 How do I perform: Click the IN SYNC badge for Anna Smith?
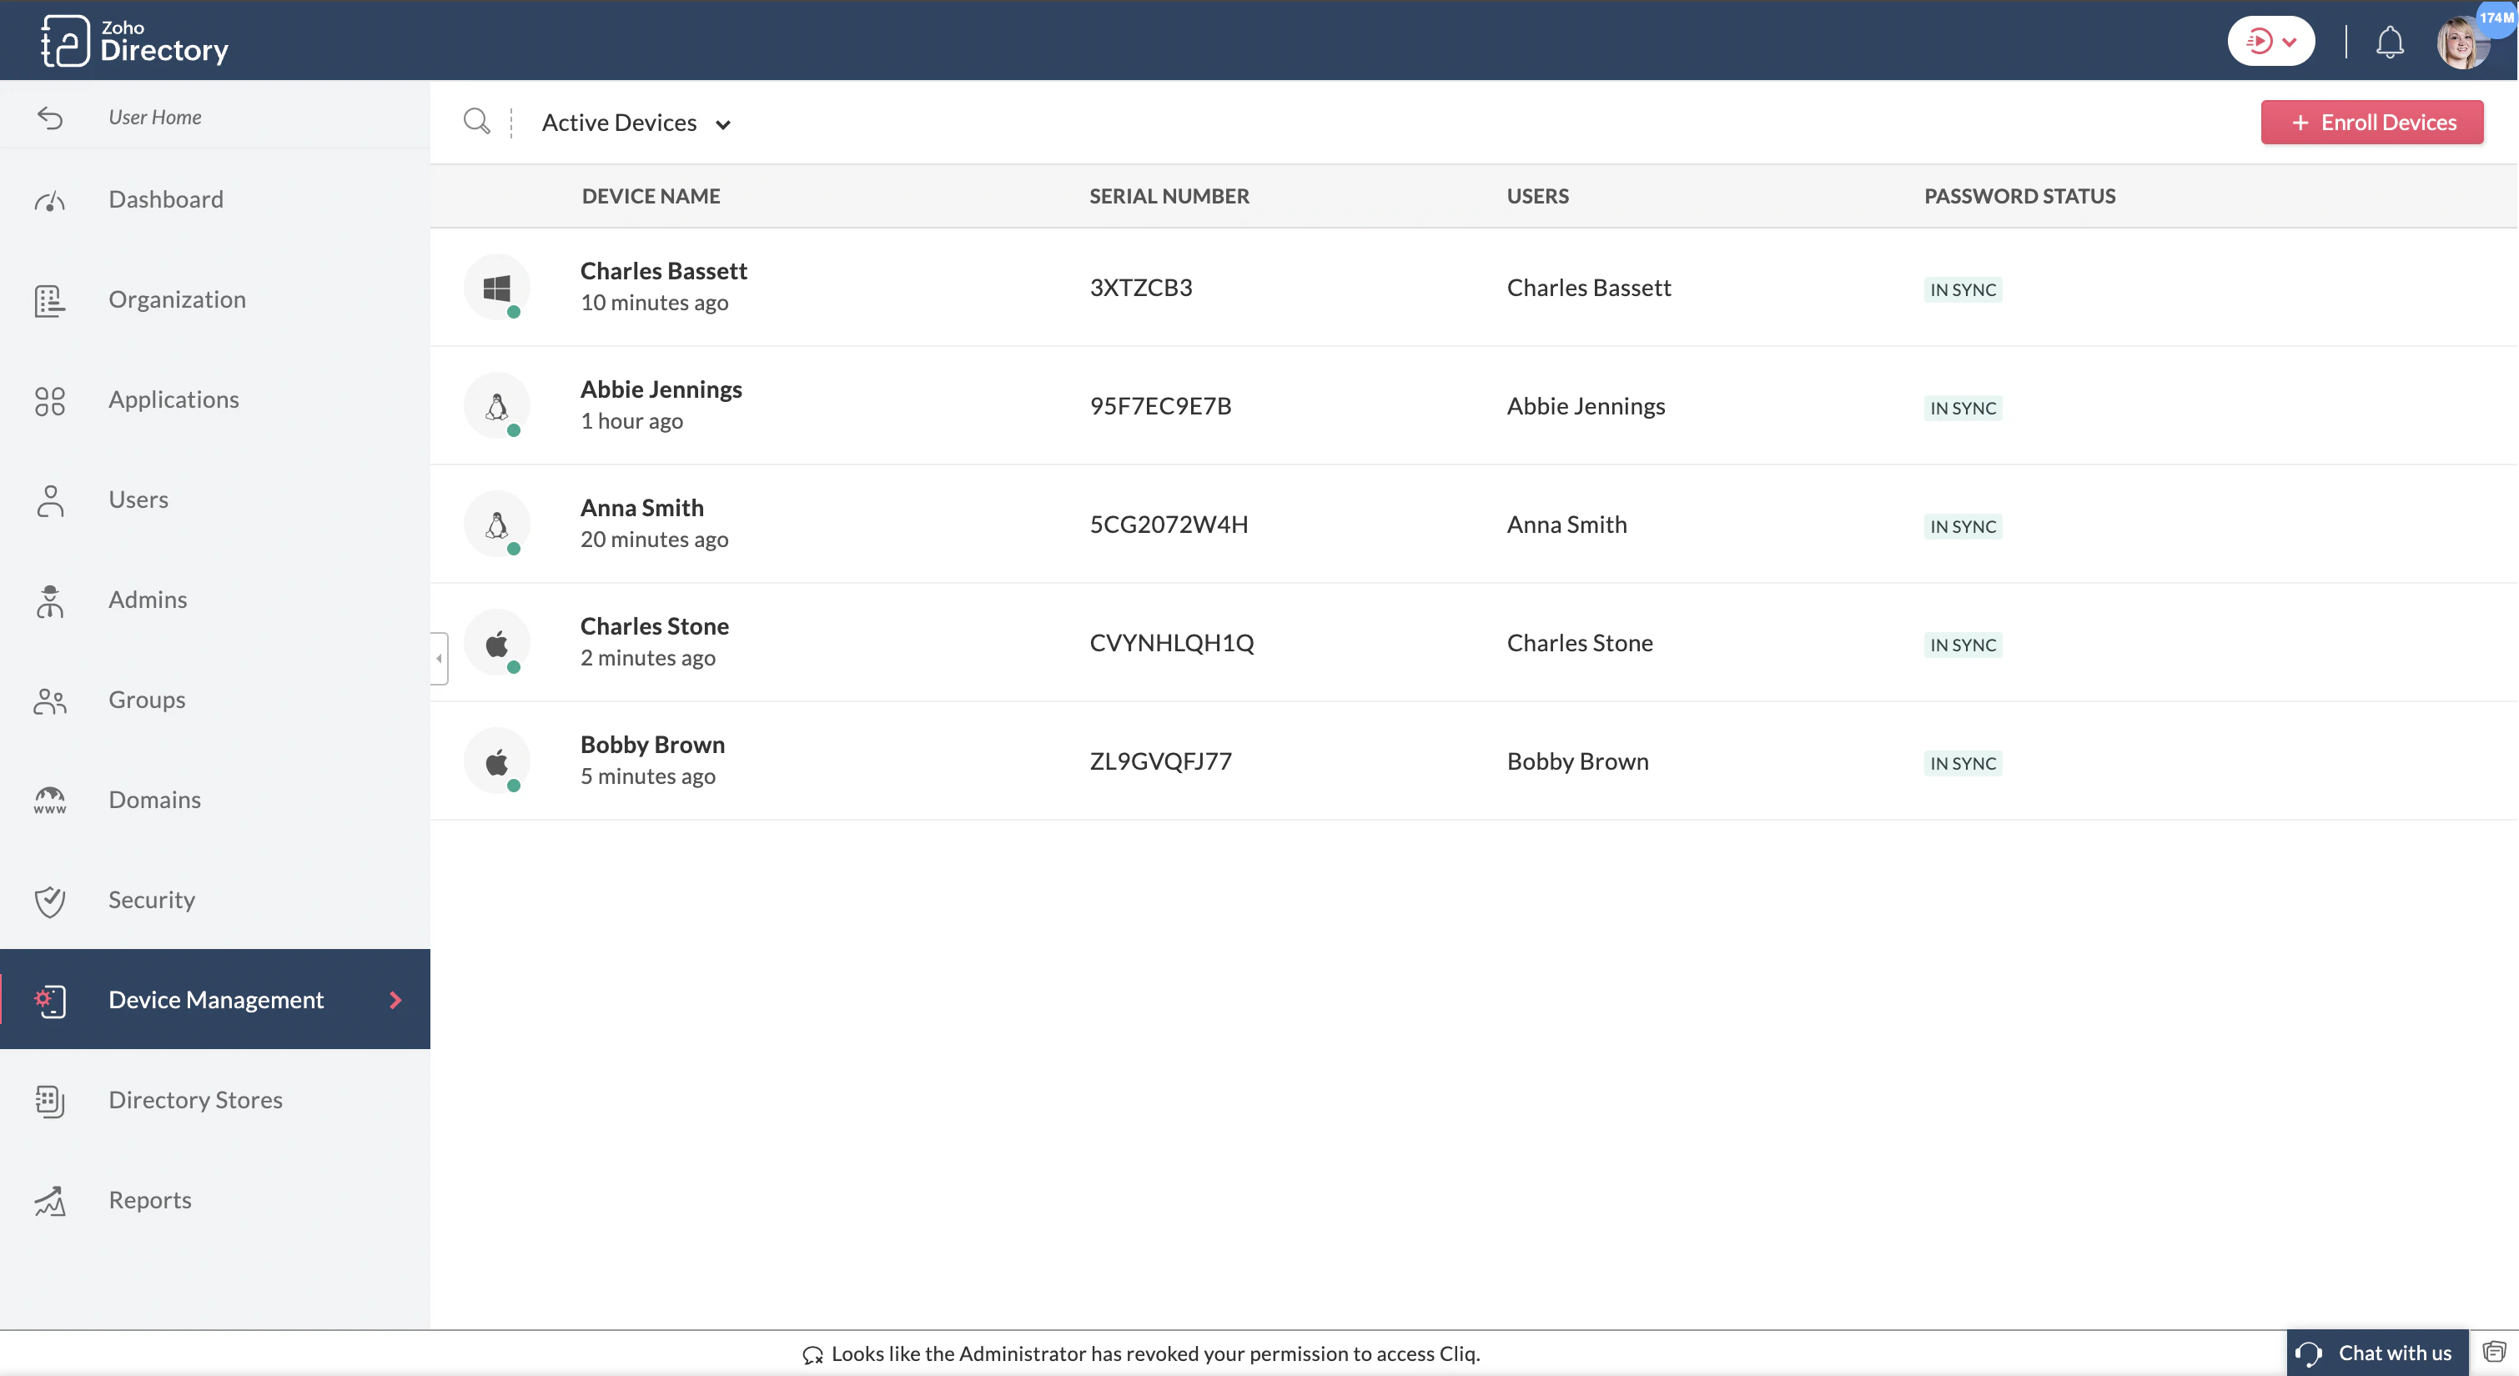1962,526
